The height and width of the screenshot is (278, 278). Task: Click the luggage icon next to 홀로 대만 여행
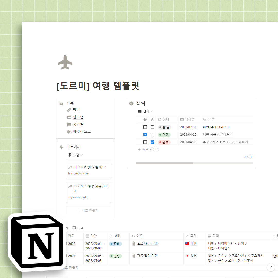pyautogui.click(x=134, y=244)
